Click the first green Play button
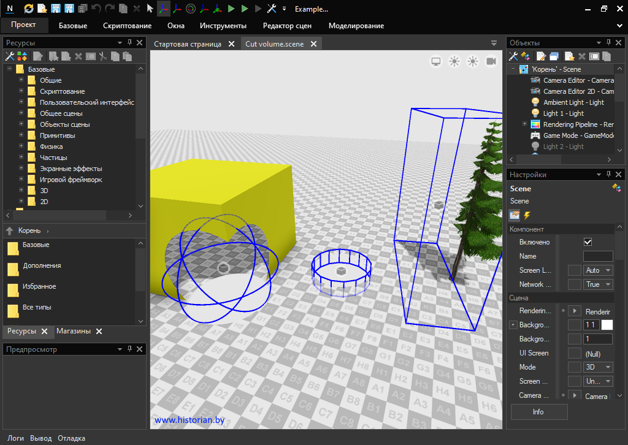 (x=231, y=9)
